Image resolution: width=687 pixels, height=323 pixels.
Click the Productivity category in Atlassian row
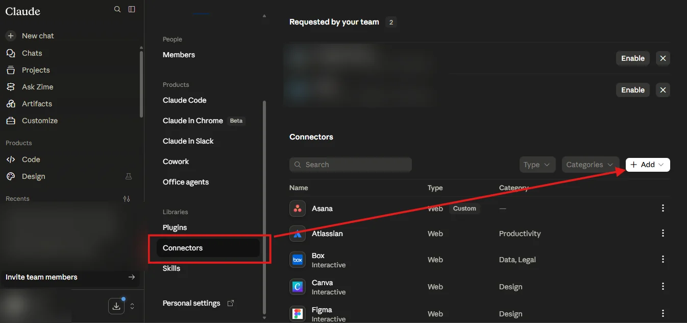pyautogui.click(x=520, y=234)
